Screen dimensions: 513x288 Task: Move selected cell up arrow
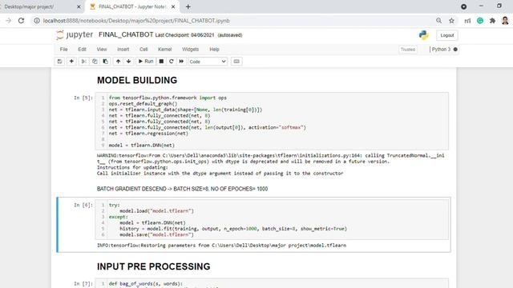click(118, 62)
